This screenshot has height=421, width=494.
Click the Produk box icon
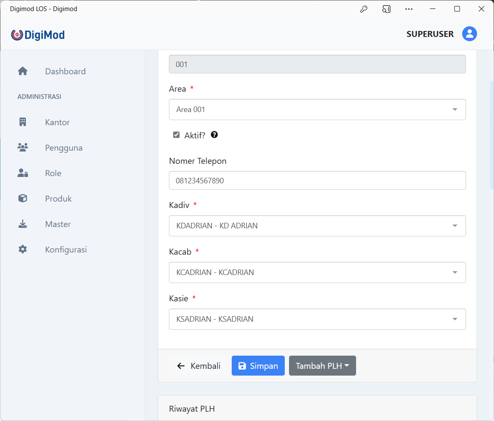23,199
